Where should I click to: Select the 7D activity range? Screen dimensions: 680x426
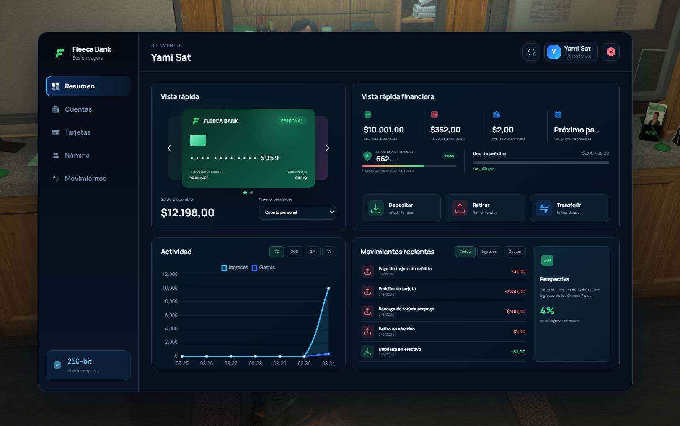[277, 252]
